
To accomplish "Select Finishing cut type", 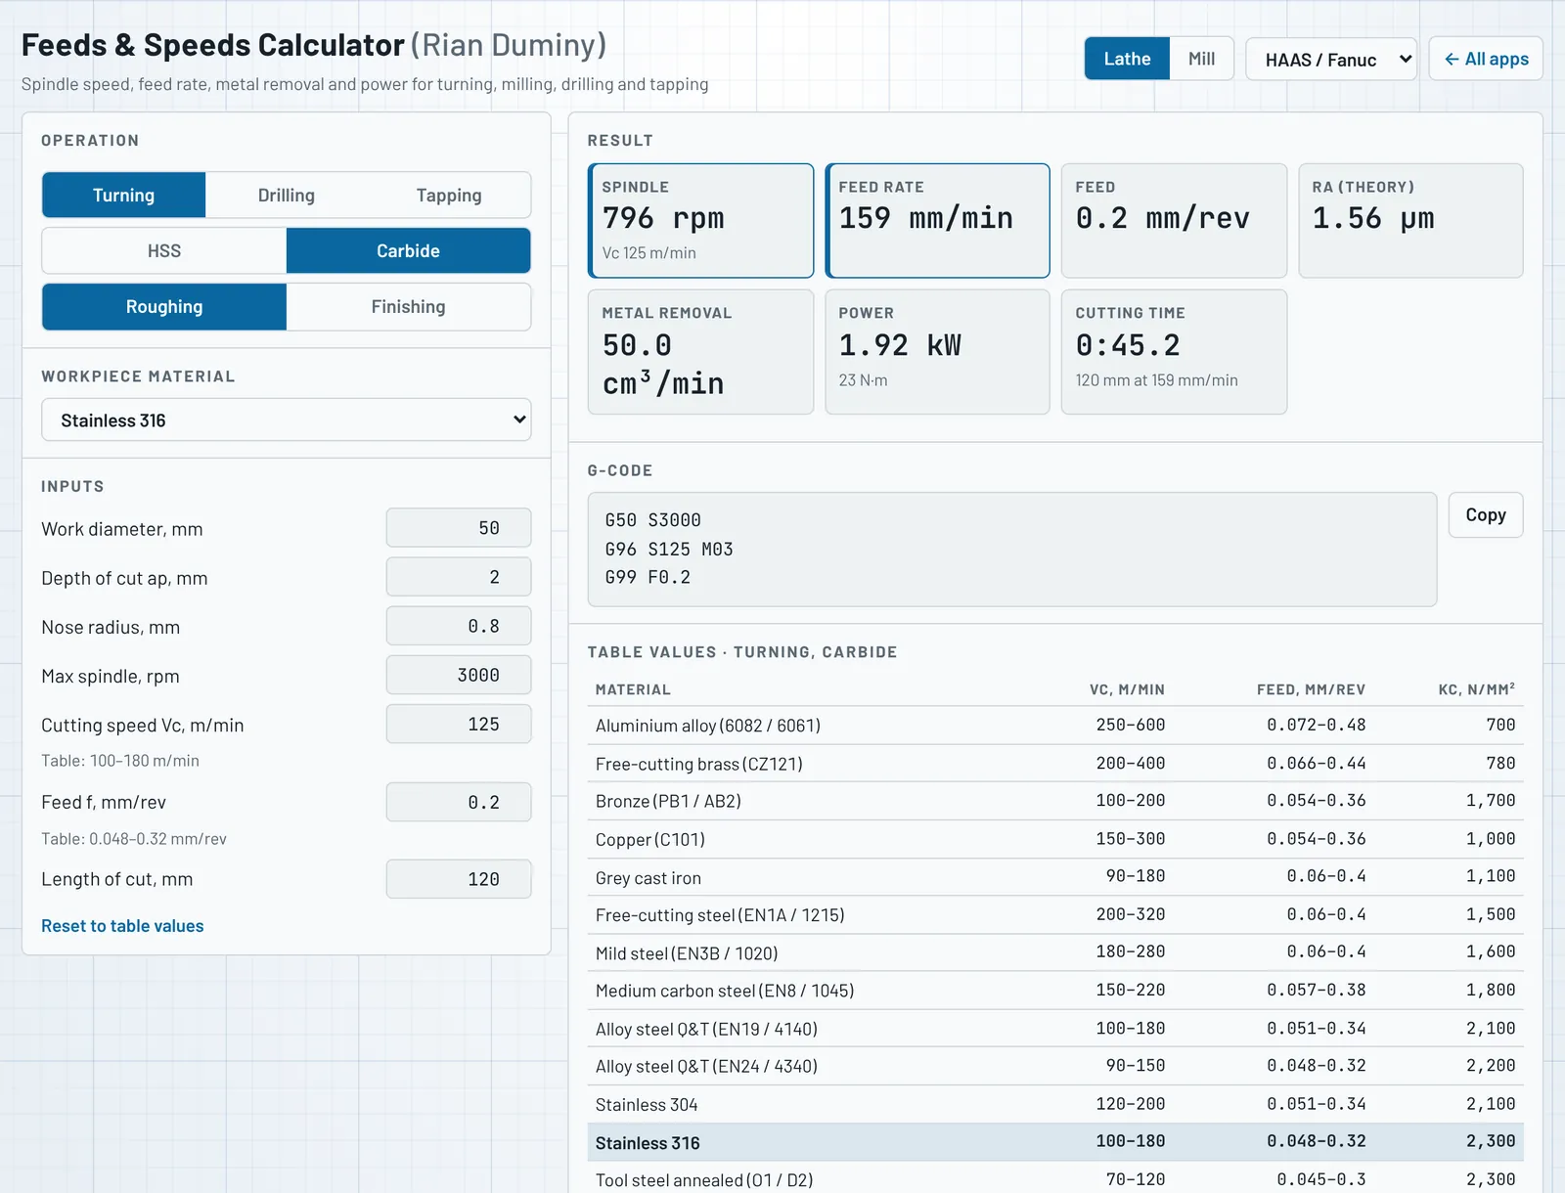I will pos(409,307).
